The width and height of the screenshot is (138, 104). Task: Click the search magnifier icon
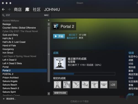(3, 15)
